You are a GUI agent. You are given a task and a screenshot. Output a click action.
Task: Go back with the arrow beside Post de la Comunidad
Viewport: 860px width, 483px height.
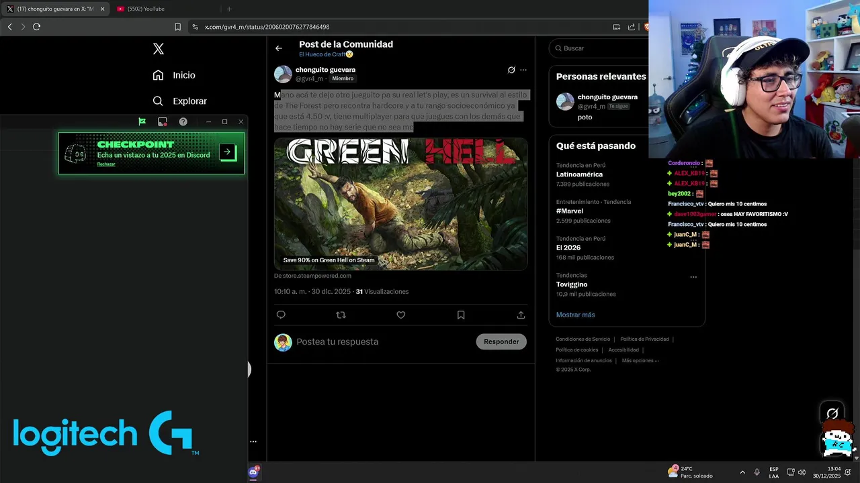[279, 48]
